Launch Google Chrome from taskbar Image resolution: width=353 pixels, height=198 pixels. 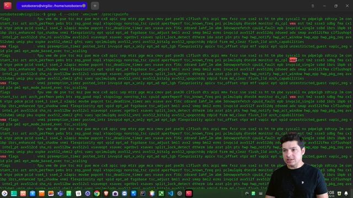pyautogui.click(x=97, y=194)
